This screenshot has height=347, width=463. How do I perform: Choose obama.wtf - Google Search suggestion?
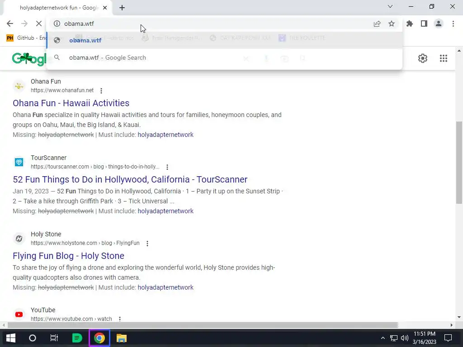(224, 57)
